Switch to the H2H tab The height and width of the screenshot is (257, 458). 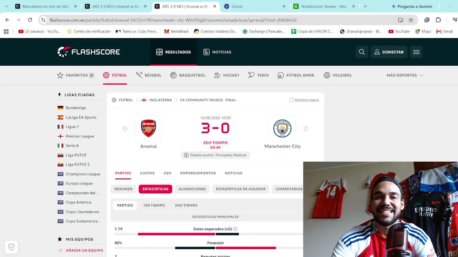pyautogui.click(x=167, y=173)
